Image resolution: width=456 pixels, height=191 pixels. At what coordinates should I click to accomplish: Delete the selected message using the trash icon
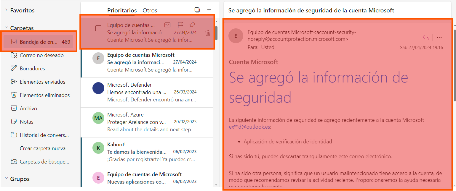click(x=208, y=33)
